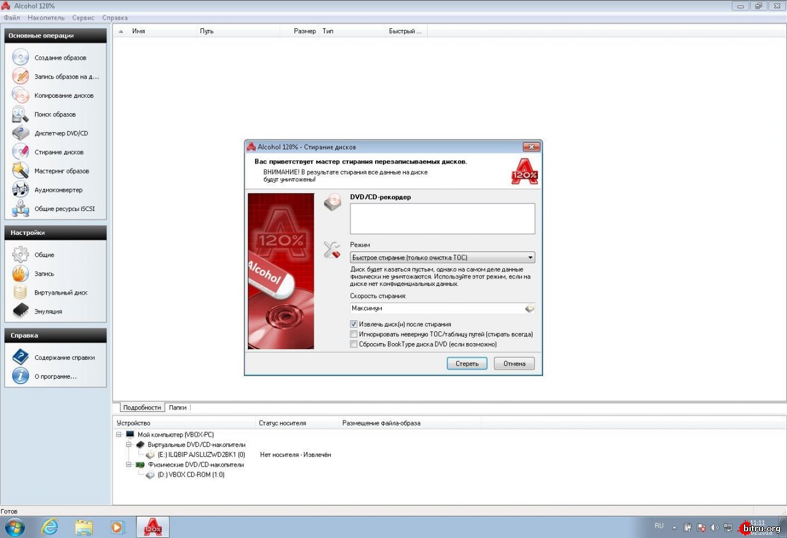
Task: Open the Режим erase mode dropdown
Action: point(443,258)
